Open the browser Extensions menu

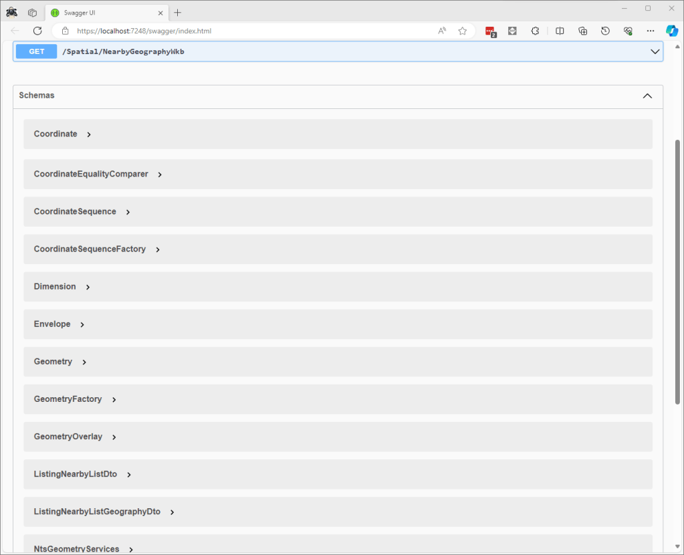point(535,31)
